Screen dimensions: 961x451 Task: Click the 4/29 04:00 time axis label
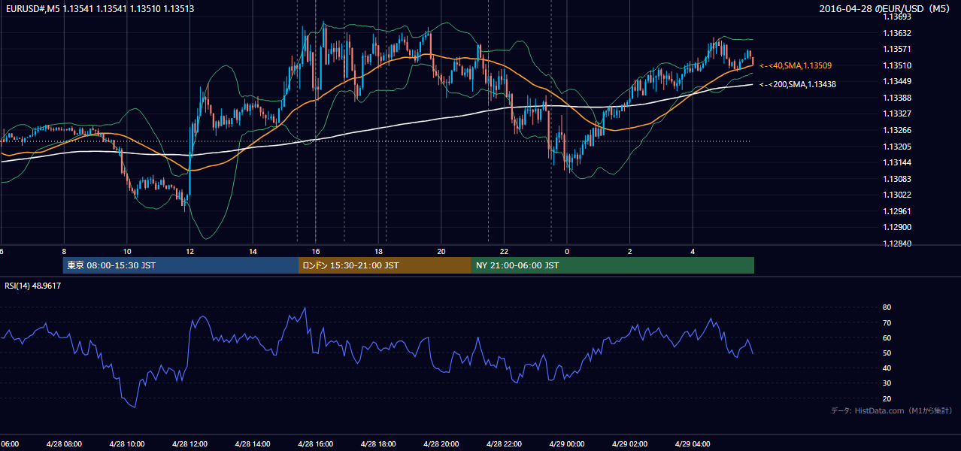[692, 443]
